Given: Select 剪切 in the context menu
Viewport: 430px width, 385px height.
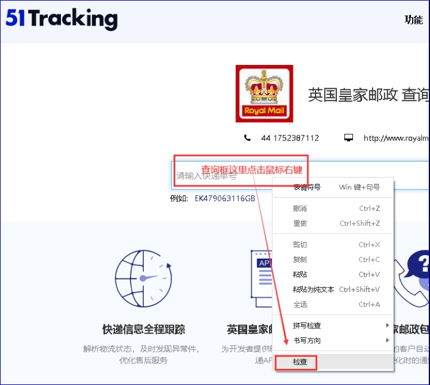Looking at the screenshot, I should coord(333,245).
